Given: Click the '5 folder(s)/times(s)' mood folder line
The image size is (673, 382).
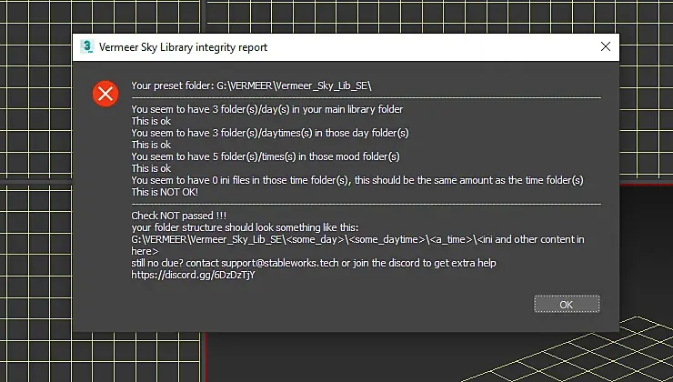Looking at the screenshot, I should pyautogui.click(x=266, y=156).
